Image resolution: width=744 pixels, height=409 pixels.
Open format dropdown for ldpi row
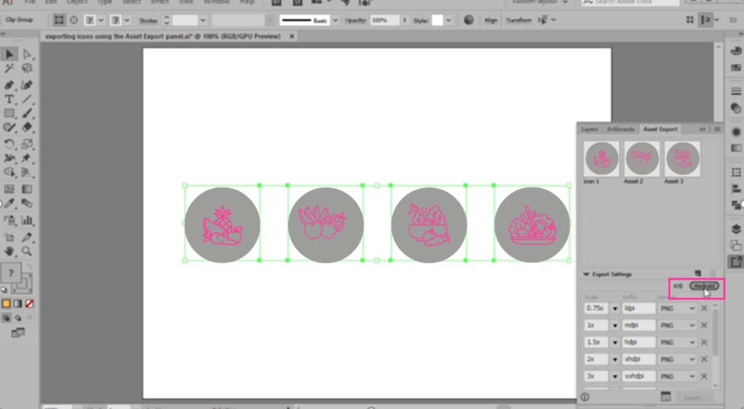677,309
